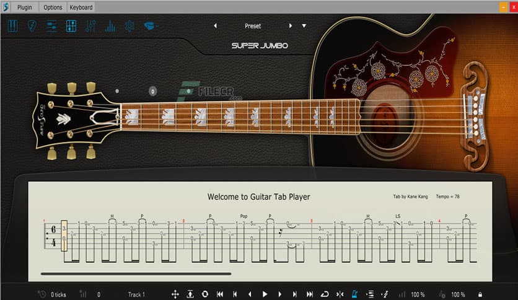This screenshot has width=518, height=300.
Task: Open the Main panel piano-keys icon
Action: (x=12, y=26)
